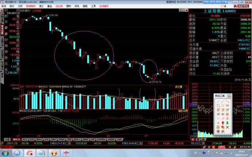Switch to the BOLL indicator tab

pyautogui.click(x=77, y=139)
